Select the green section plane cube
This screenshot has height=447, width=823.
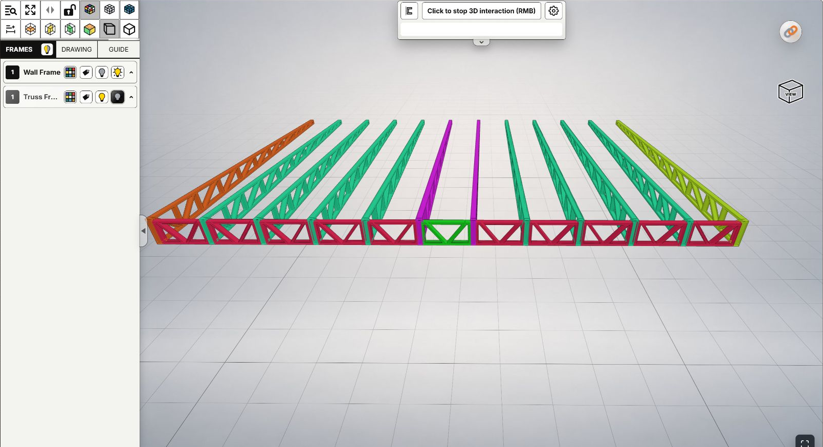(70, 29)
